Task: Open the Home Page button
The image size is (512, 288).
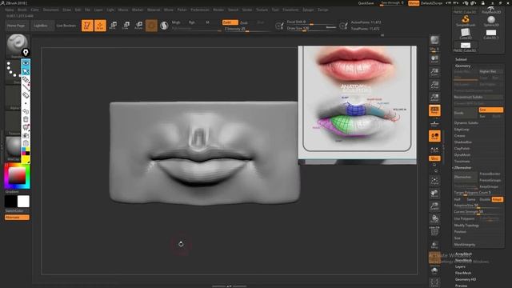Action: pyautogui.click(x=16, y=26)
